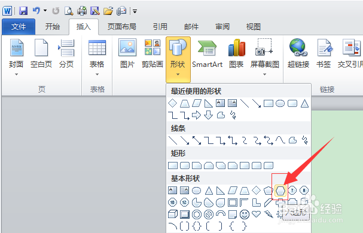
Task: Select the heptagon shape labeled 7
Action: click(292, 191)
